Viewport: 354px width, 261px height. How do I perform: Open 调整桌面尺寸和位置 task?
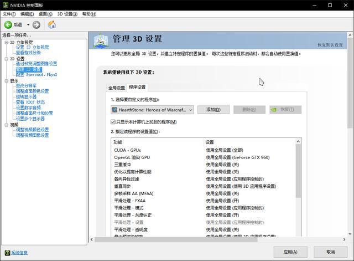pyautogui.click(x=34, y=113)
